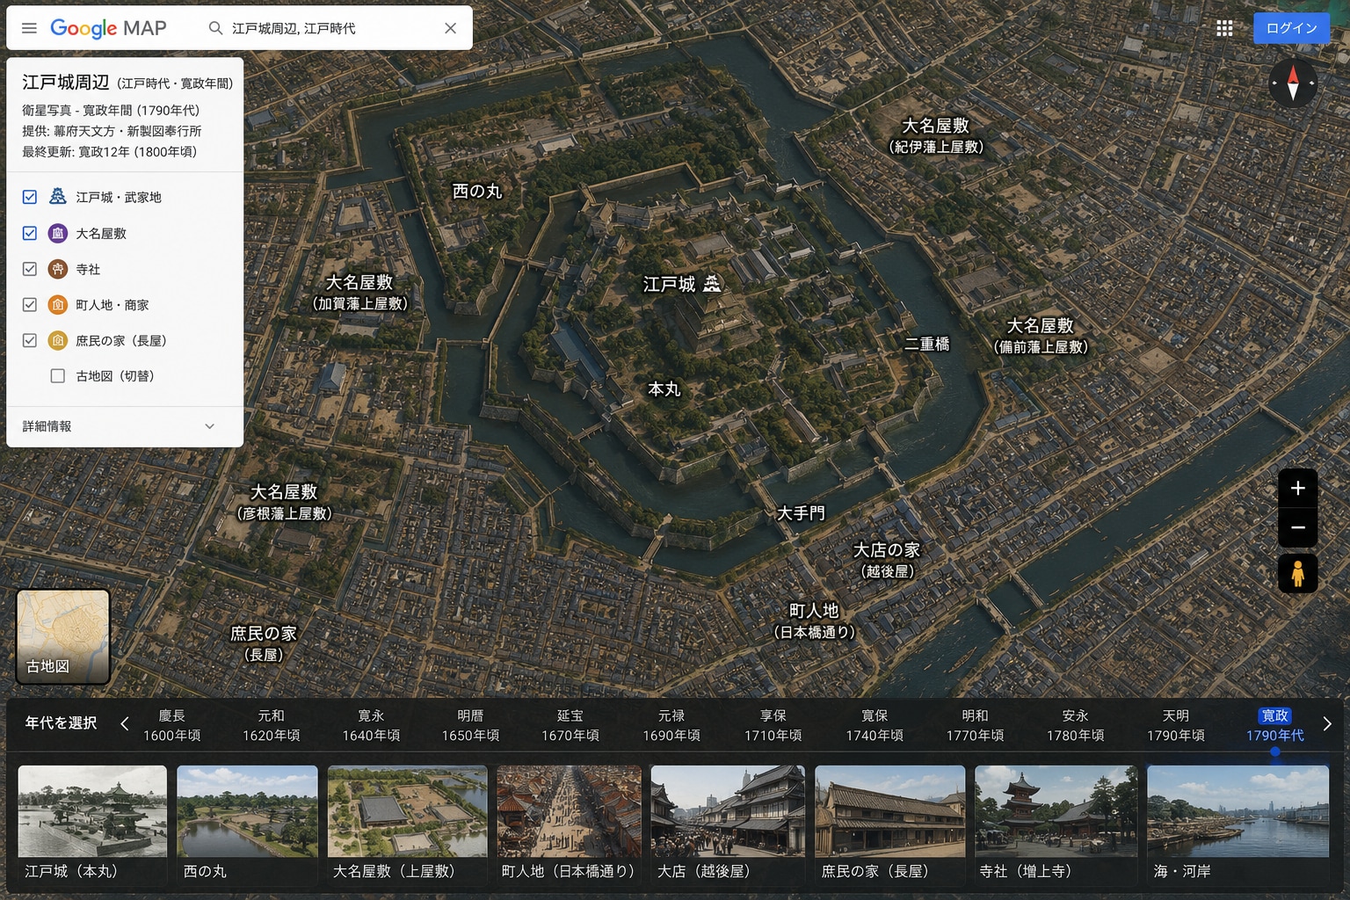Click the search magnifier icon
This screenshot has width=1350, height=900.
pyautogui.click(x=215, y=28)
